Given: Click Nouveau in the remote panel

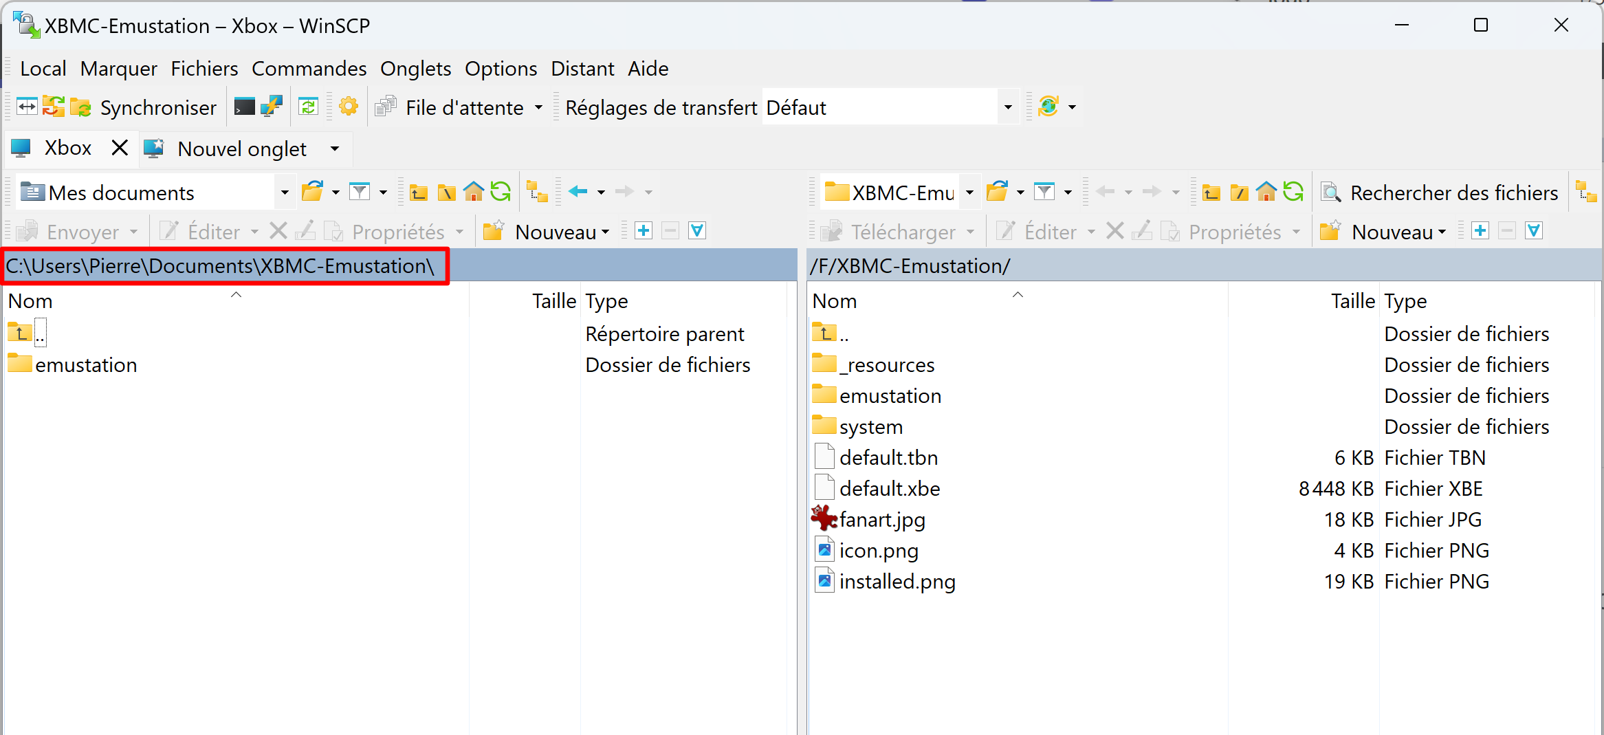Looking at the screenshot, I should click(1383, 232).
